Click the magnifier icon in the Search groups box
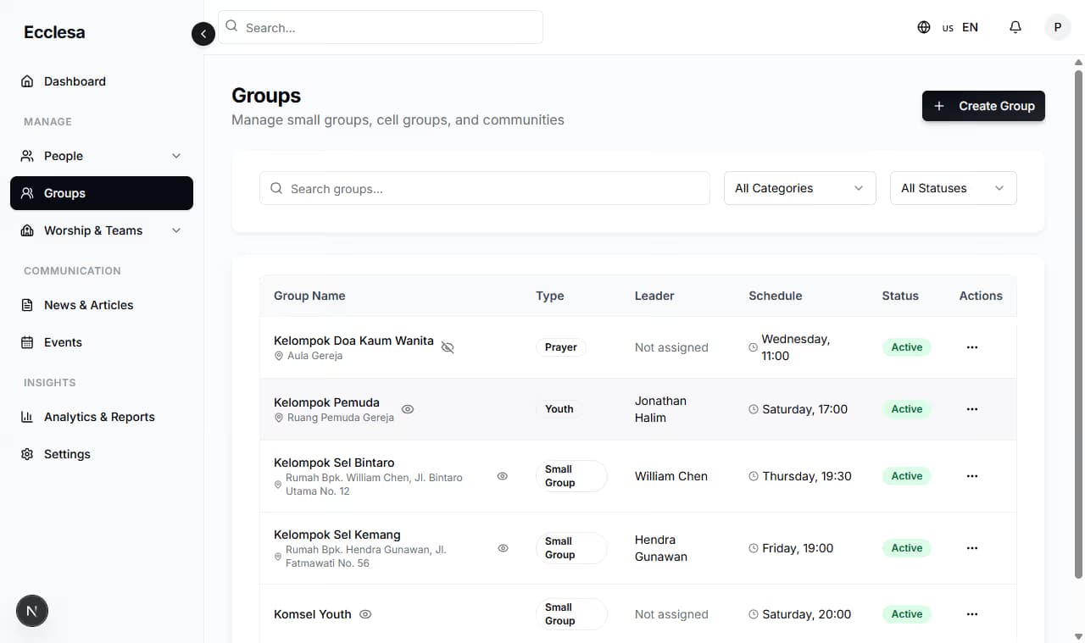 [276, 188]
